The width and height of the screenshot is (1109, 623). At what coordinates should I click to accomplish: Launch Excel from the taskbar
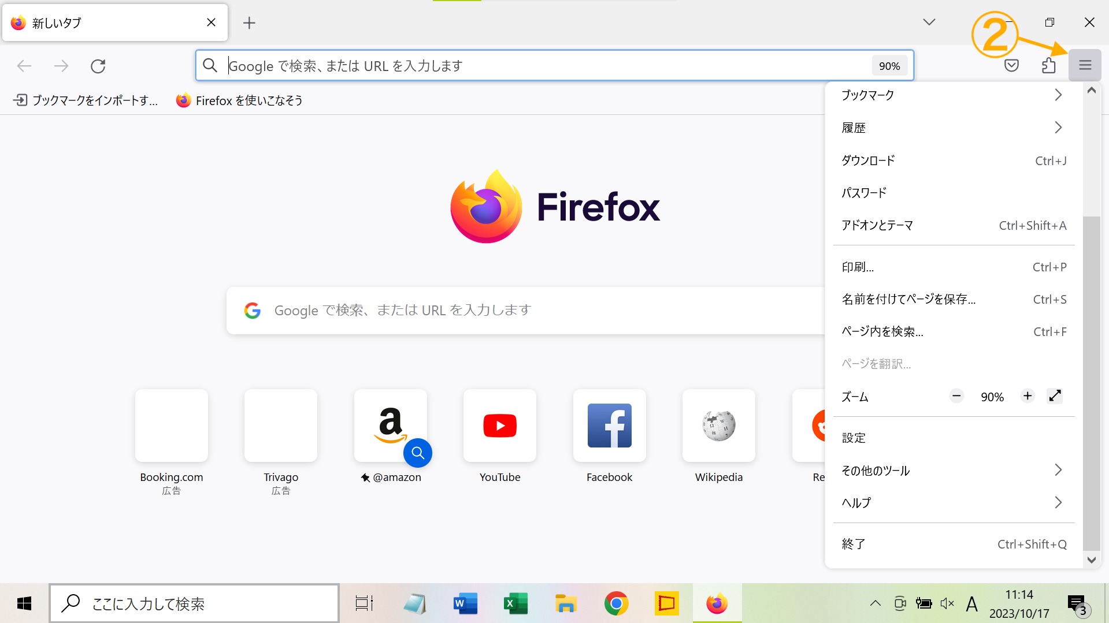tap(515, 603)
